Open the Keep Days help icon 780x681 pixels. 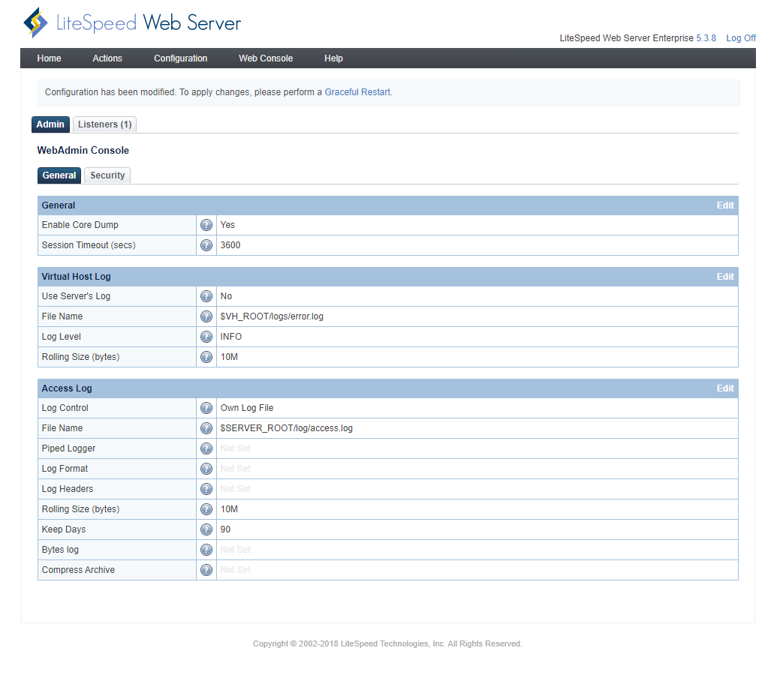206,530
